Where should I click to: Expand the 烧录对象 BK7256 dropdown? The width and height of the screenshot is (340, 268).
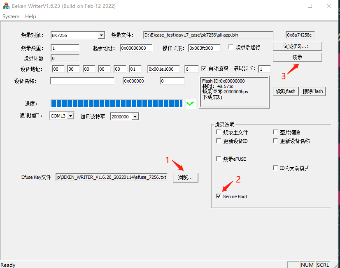point(101,35)
